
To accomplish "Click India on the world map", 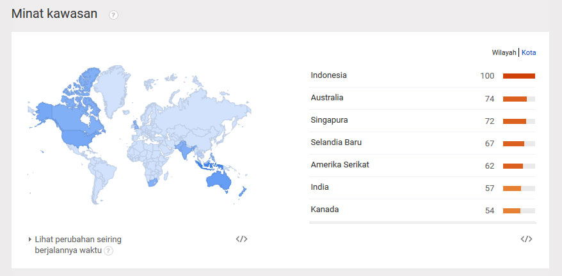I will (x=185, y=151).
